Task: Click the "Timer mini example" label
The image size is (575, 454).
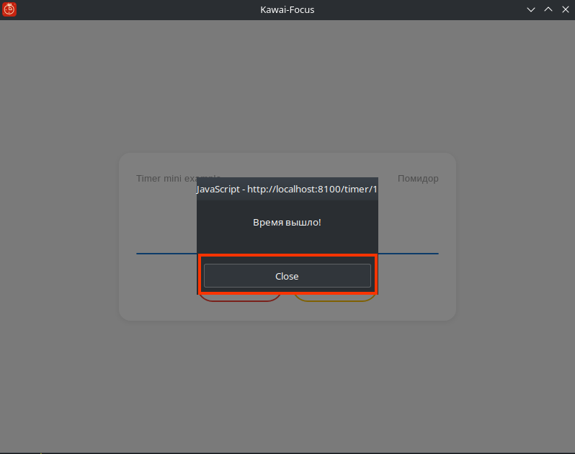Action: (166, 178)
